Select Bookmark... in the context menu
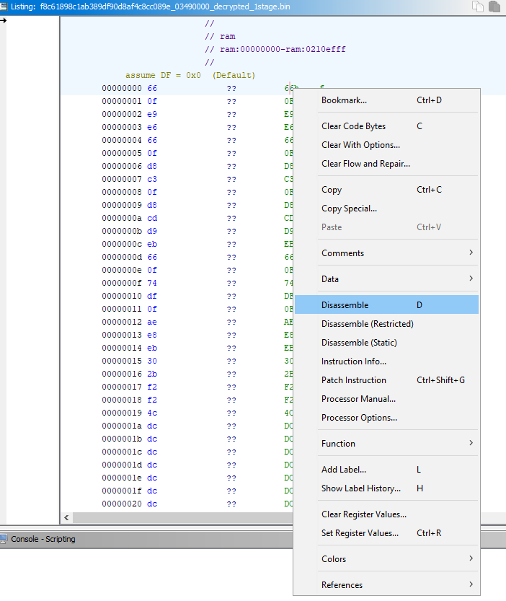 click(344, 100)
